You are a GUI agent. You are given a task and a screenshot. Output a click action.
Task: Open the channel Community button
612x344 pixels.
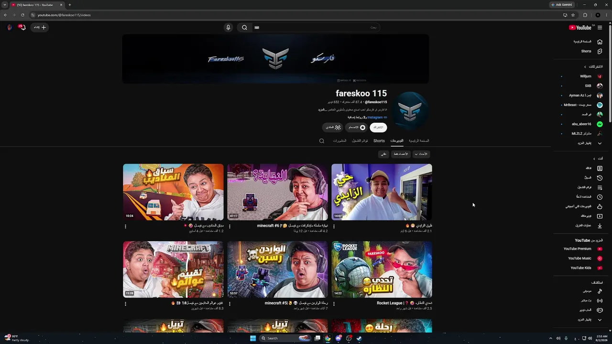pos(333,128)
